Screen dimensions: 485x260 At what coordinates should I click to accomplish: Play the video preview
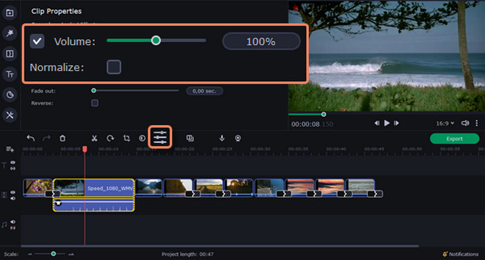click(387, 123)
